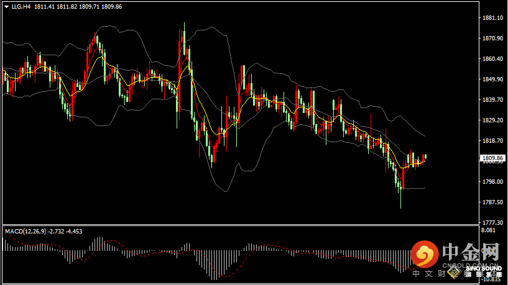Click the 1798.00 price axis label
Image resolution: width=508 pixels, height=285 pixels.
point(493,182)
